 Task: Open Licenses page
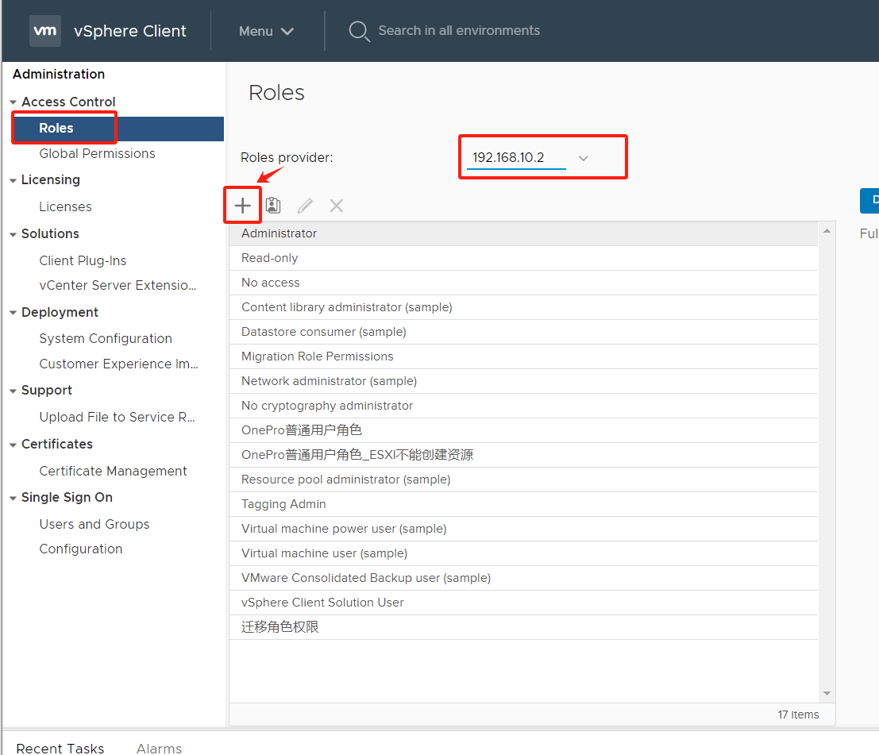pos(65,207)
